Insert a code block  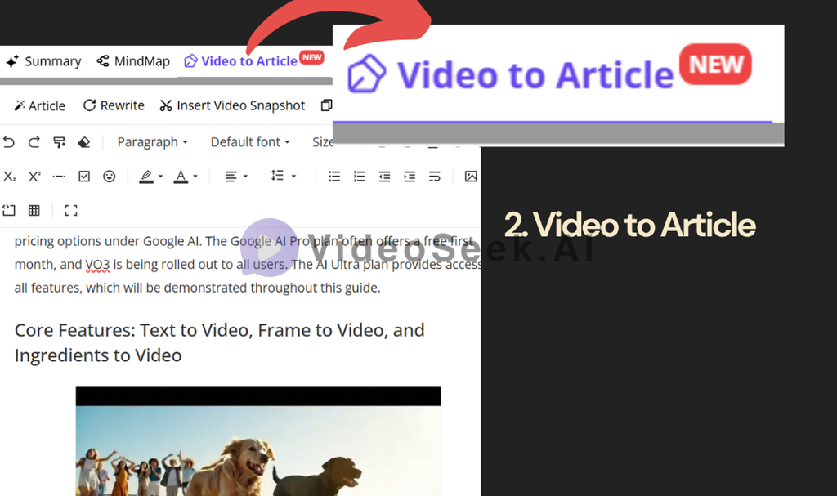click(8, 210)
